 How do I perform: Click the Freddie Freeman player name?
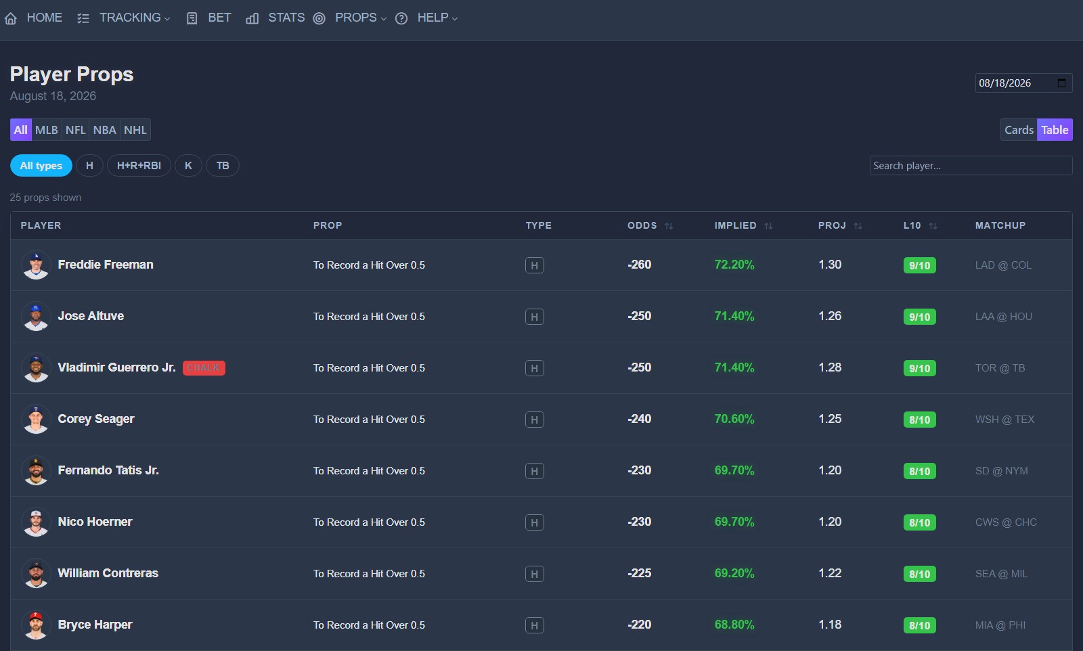(106, 265)
